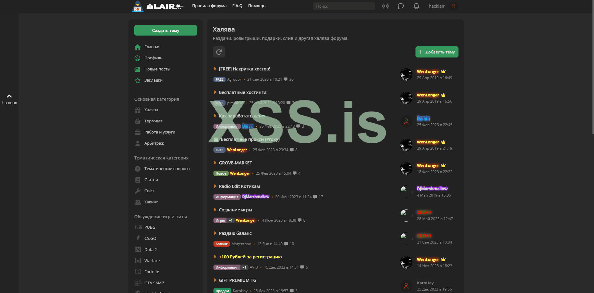Screen dimensions: 594x293
Task: Click WenLonger avatar dated 29 Апр 2019 в 16:49
Action: point(406,74)
